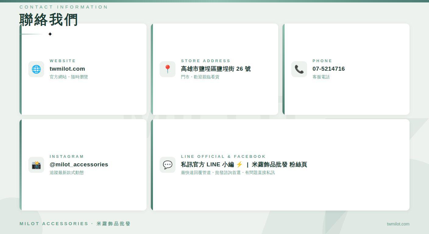Click the lightning bolt emoji after LINE 小編
The height and width of the screenshot is (234, 429).
click(x=239, y=165)
